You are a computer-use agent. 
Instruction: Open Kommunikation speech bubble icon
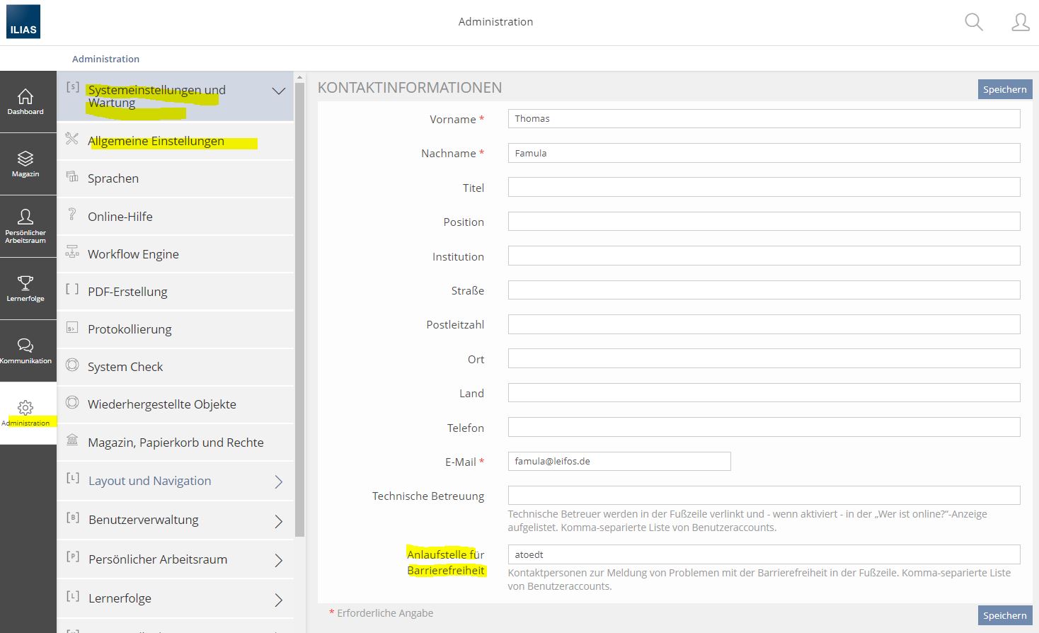pos(25,351)
